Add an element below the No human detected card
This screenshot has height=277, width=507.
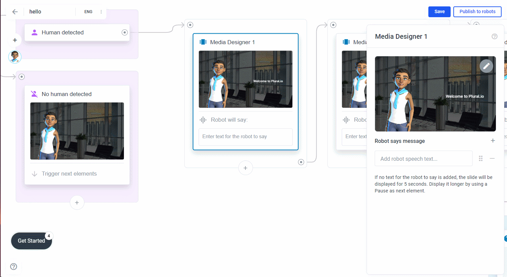point(77,203)
